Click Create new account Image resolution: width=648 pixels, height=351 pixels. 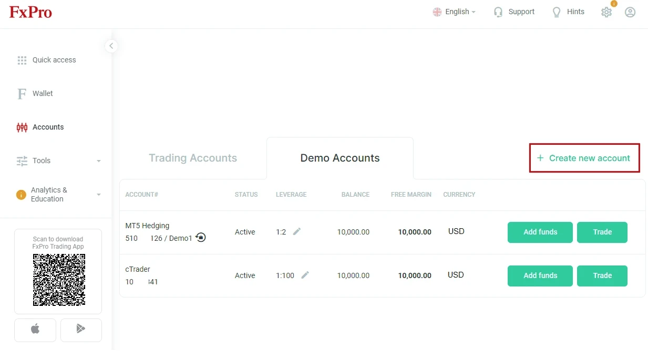[584, 157]
